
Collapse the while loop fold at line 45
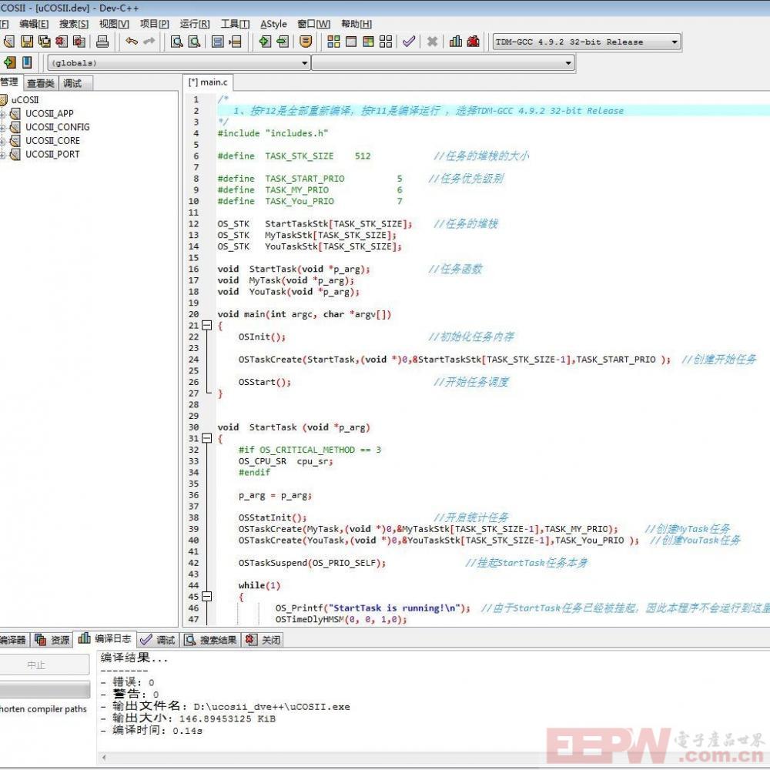(x=207, y=597)
